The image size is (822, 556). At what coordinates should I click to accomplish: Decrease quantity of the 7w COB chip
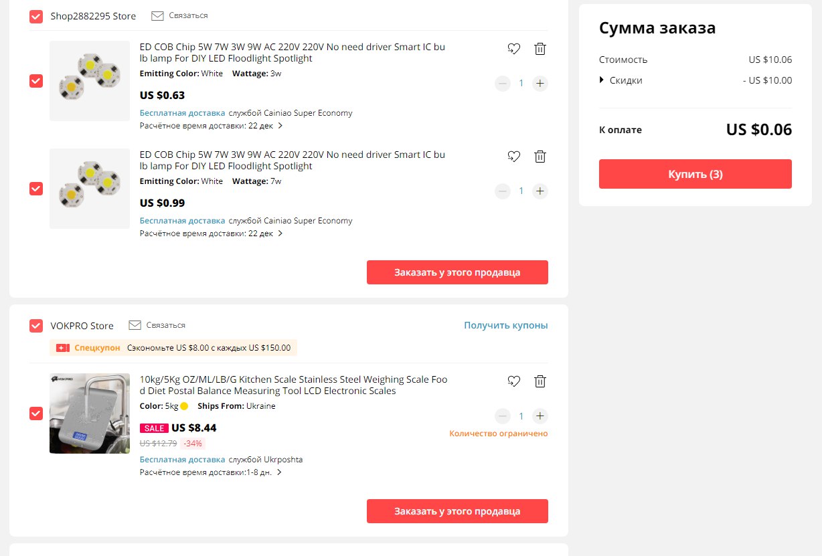point(503,191)
